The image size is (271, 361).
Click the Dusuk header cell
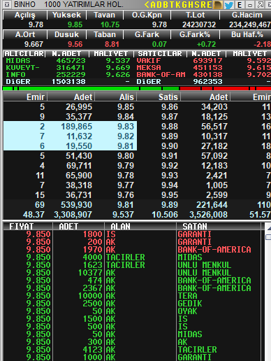point(66,34)
